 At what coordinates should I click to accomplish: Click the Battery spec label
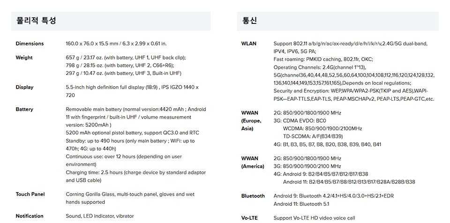(24, 109)
